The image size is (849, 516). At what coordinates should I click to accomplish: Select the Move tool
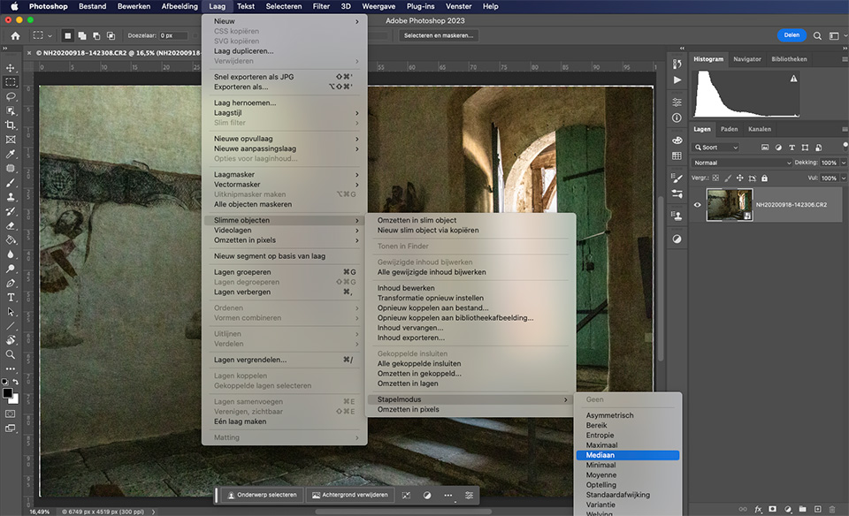click(11, 68)
